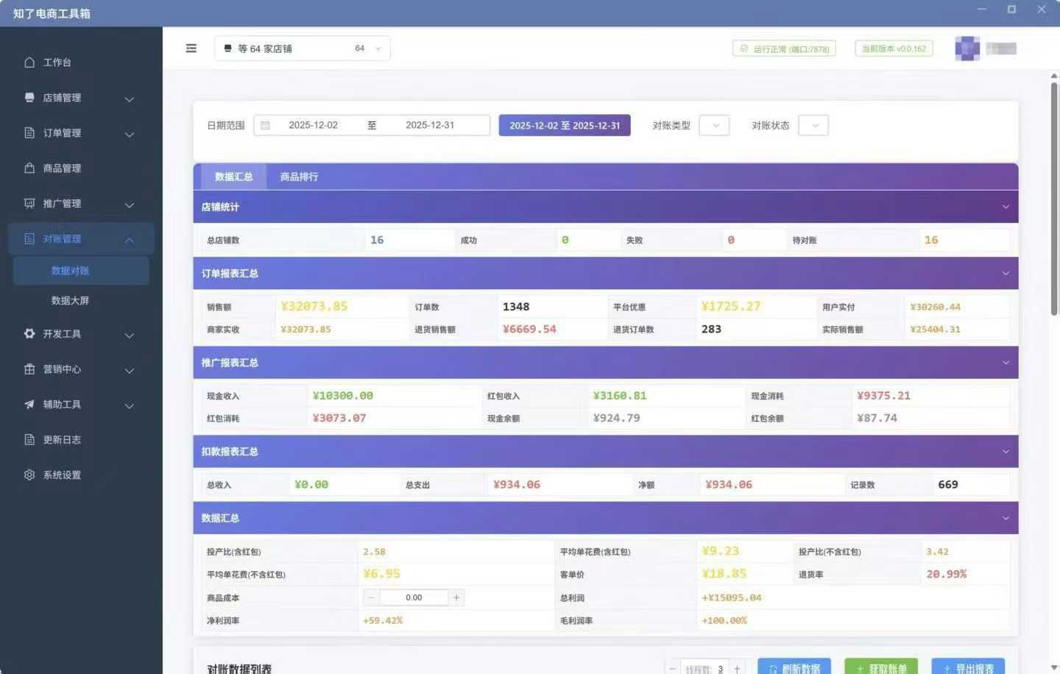Viewport: 1060px width, 674px height.
Task: Open 系统设置 gear icon in sidebar
Action: point(29,475)
